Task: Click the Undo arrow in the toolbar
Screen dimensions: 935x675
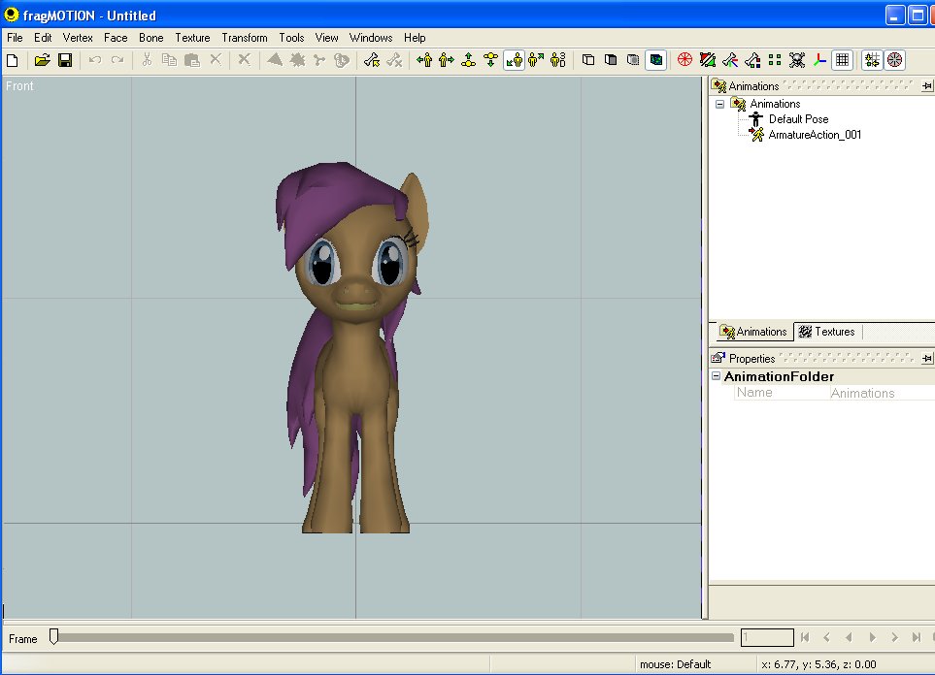Action: coord(95,60)
